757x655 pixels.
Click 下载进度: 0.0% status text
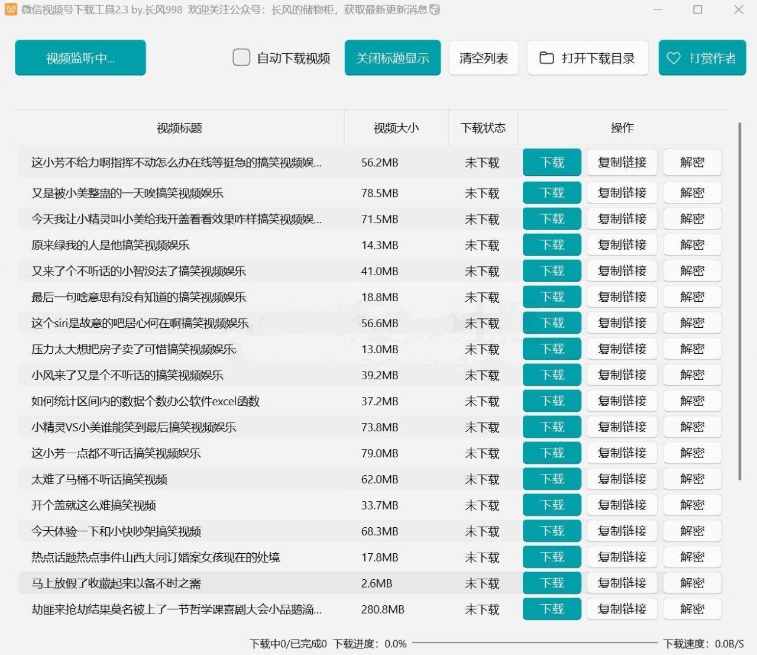coord(370,644)
